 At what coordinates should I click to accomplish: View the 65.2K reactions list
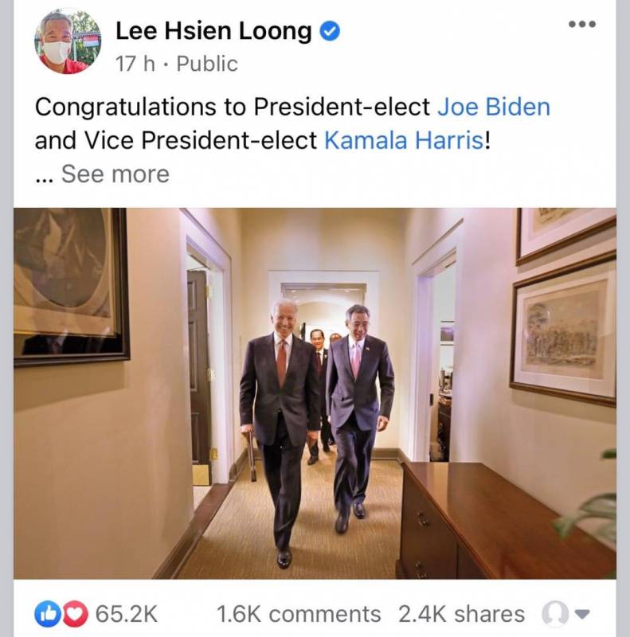pos(127,614)
